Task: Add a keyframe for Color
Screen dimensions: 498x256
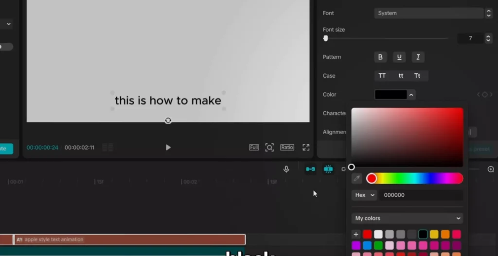Action: (x=485, y=95)
